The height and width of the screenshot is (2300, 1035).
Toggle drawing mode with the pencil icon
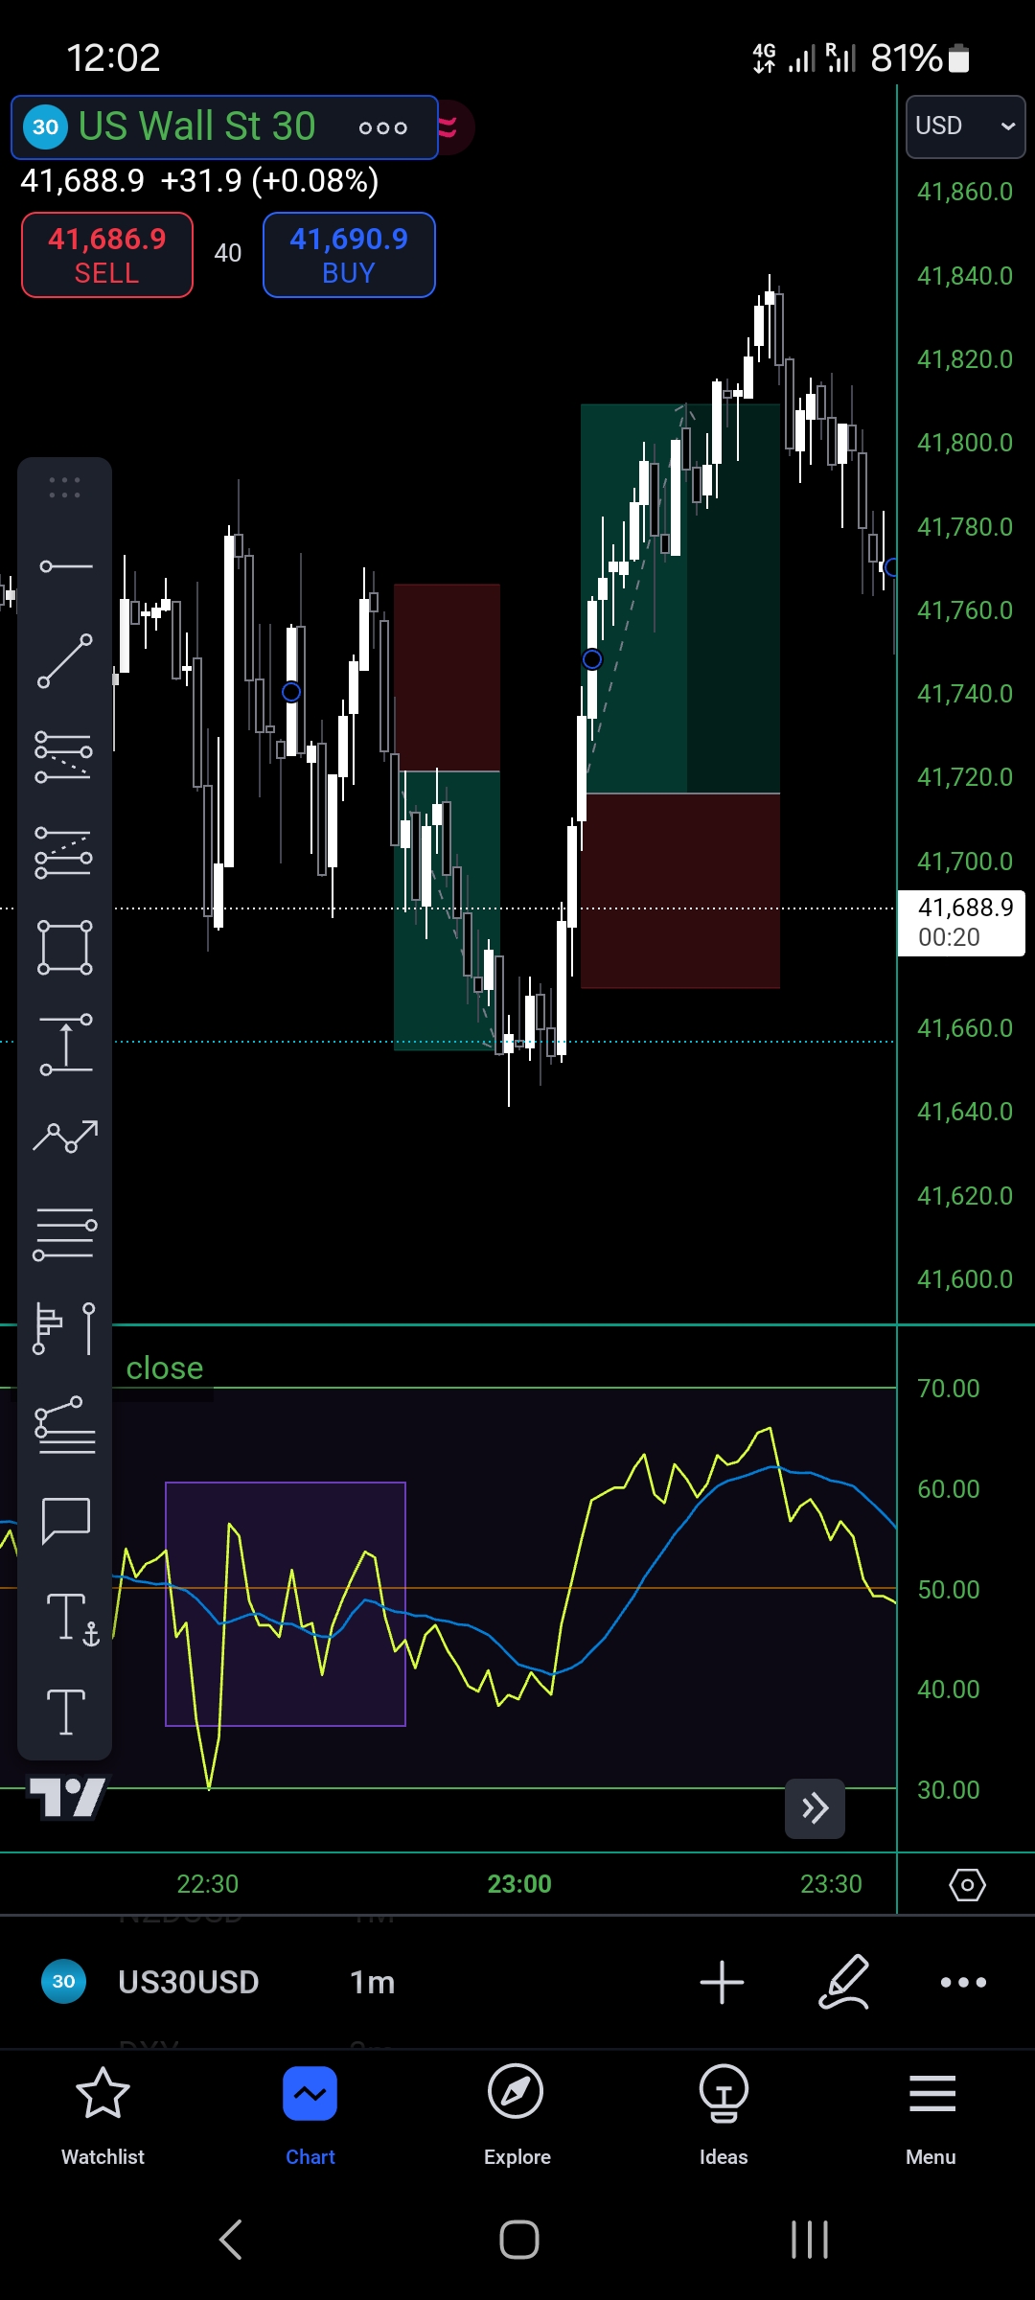[844, 1982]
